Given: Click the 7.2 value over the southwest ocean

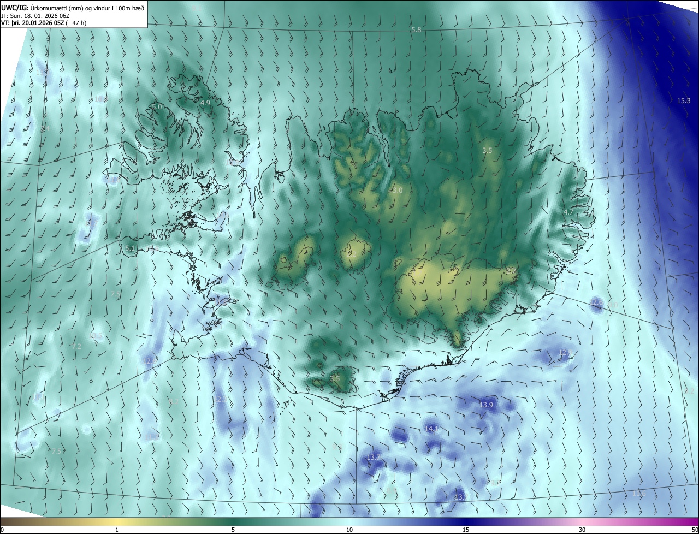Looking at the screenshot, I should pos(76,347).
